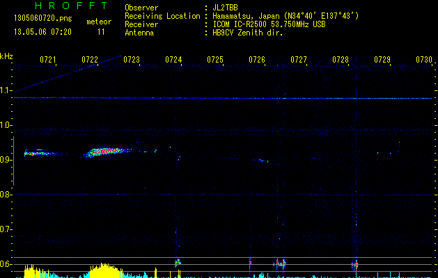Click the 0724 time axis marker
Screen dimensions: 438x278
173,59
